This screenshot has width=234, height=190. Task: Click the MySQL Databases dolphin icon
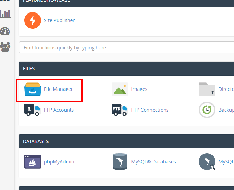(120, 162)
